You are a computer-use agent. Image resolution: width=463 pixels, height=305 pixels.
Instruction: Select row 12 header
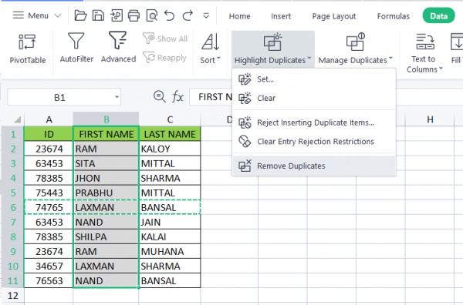click(x=13, y=295)
